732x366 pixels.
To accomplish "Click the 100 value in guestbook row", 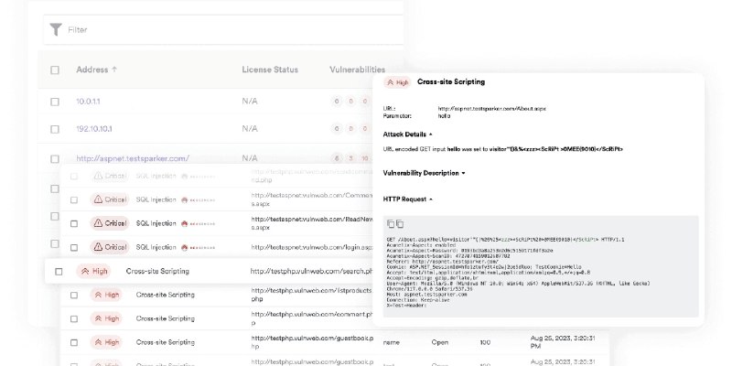I will point(485,342).
